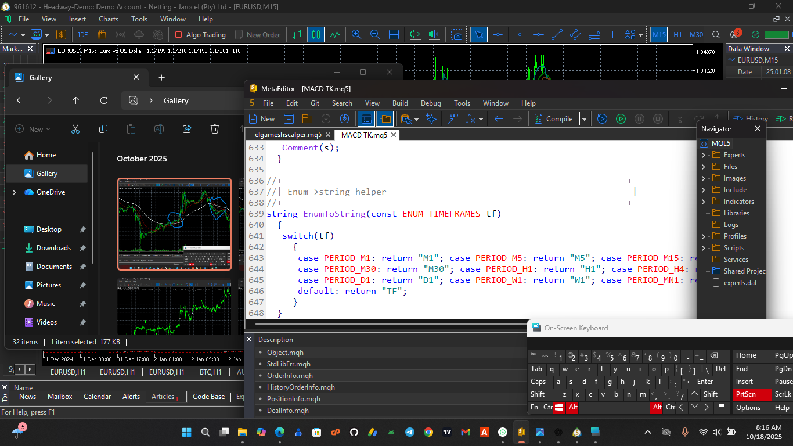Click New button in MetaEditor toolbar
Screen dimensions: 793x446
pos(262,119)
